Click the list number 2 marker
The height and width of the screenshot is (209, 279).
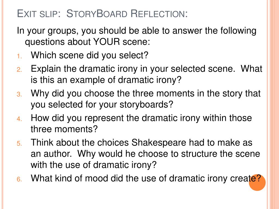pos(19,70)
